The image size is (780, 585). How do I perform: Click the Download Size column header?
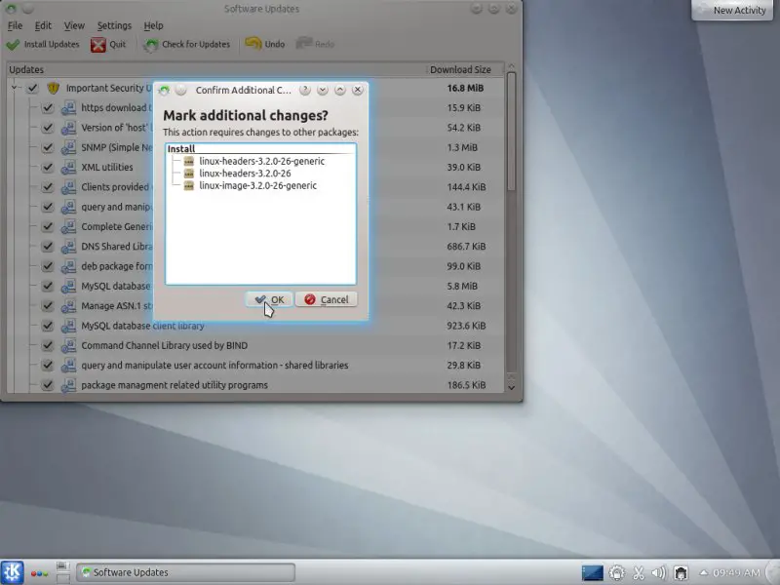(x=460, y=69)
